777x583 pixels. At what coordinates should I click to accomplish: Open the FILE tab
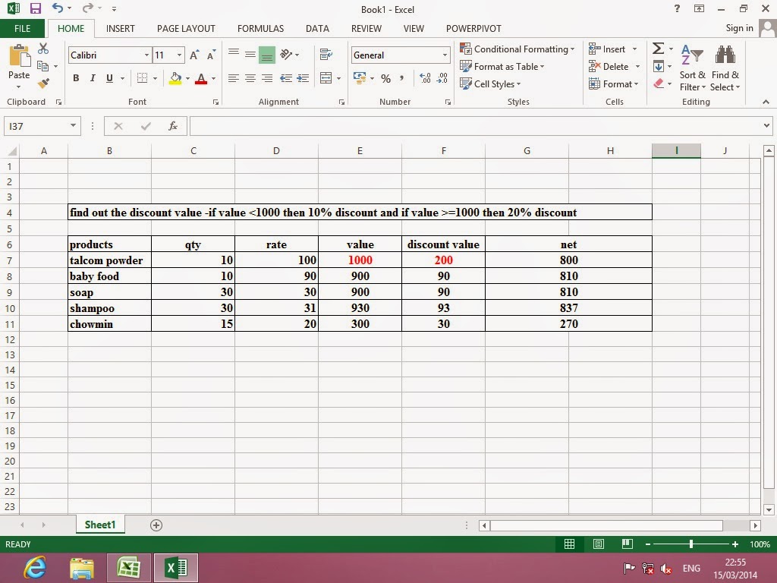tap(22, 28)
